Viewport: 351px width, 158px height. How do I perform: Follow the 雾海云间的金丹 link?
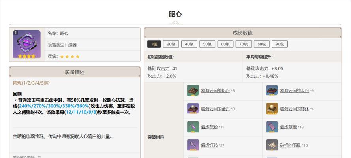(x=215, y=109)
